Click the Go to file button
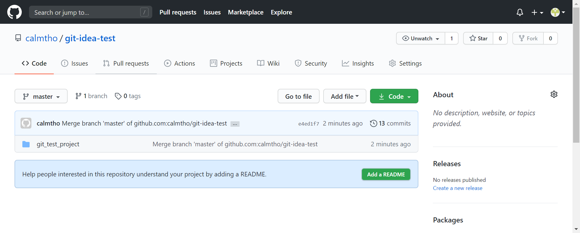This screenshot has height=233, width=580. point(298,96)
